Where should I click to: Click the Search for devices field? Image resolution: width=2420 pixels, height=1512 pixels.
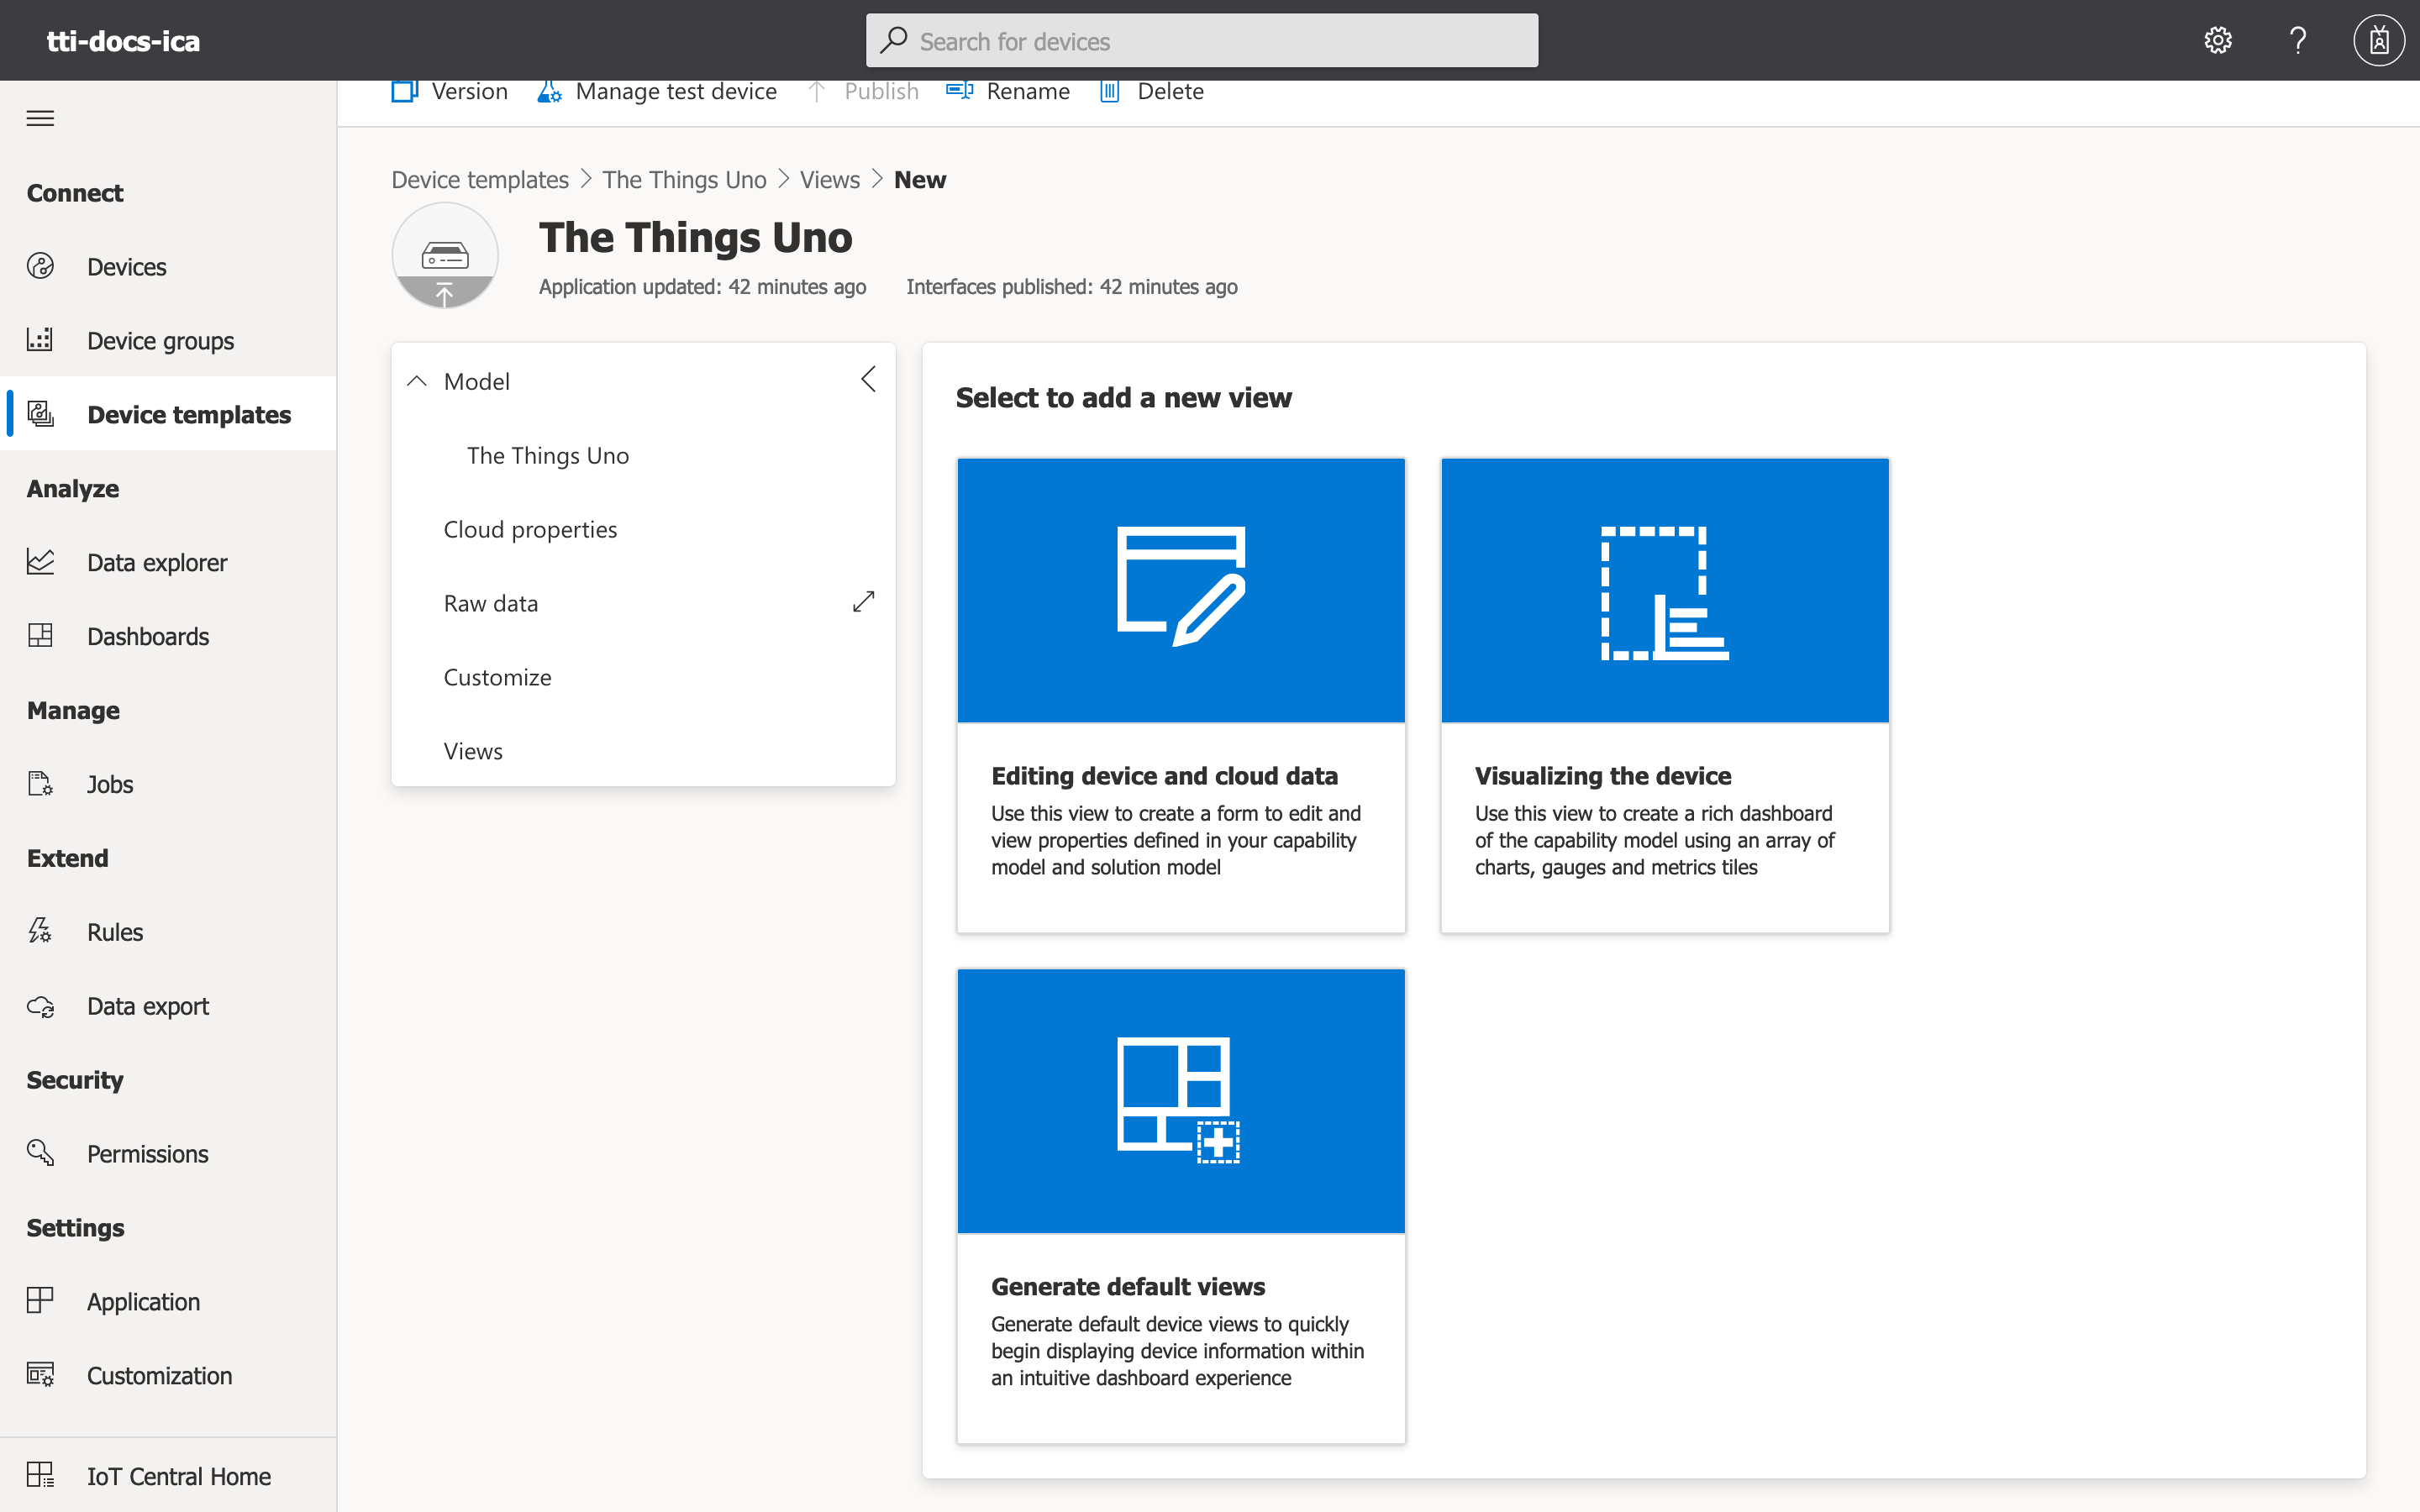1200,41
